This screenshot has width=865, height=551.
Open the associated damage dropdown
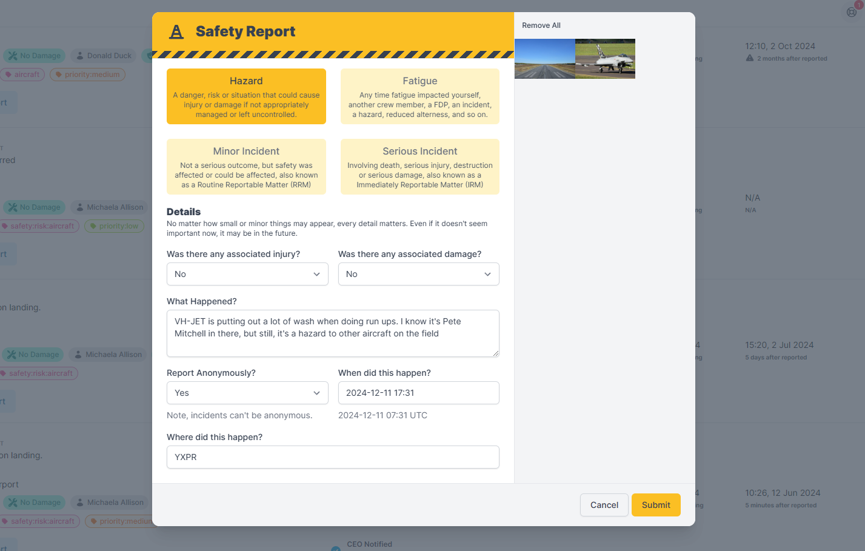coord(418,274)
